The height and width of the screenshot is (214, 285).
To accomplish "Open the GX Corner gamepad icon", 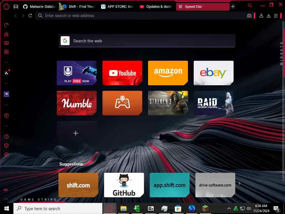I will pos(16,7).
